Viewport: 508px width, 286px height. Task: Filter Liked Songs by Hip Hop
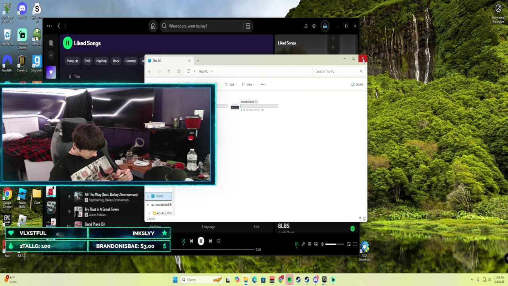pos(101,61)
